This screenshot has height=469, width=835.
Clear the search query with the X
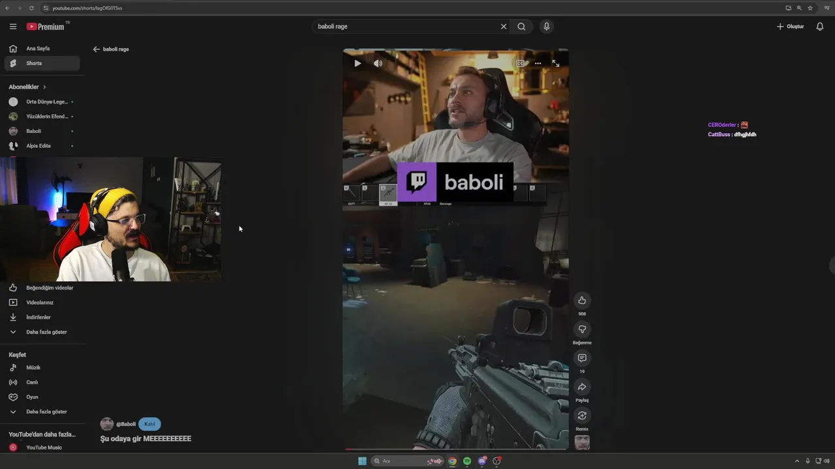[x=504, y=27]
